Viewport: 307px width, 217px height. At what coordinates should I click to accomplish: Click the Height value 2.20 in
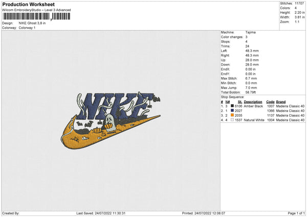click(x=299, y=12)
